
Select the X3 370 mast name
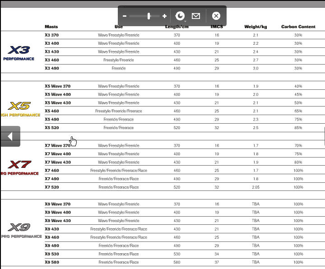51,35
